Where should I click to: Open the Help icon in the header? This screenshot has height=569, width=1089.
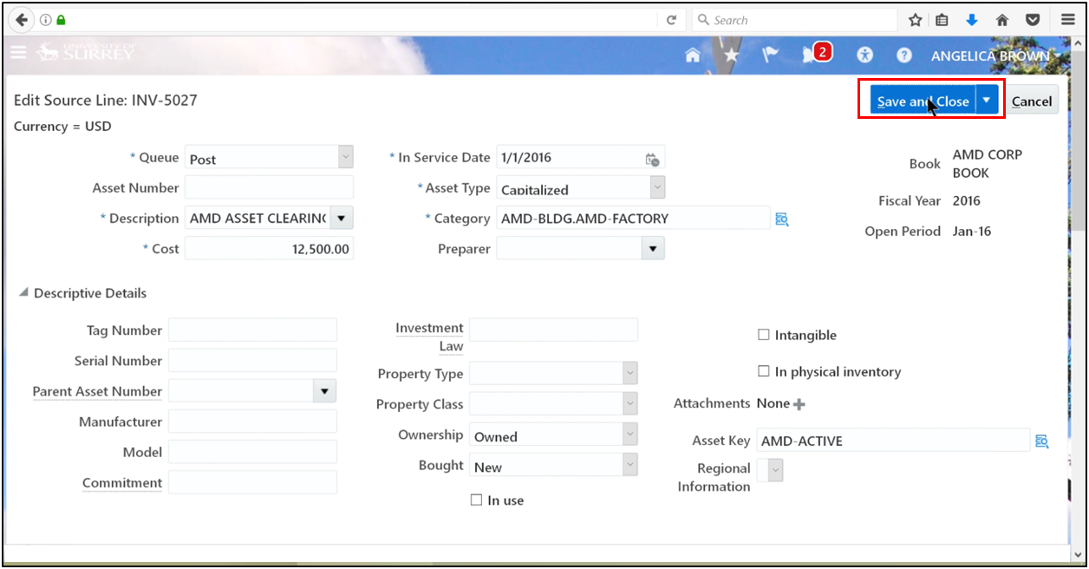[903, 54]
